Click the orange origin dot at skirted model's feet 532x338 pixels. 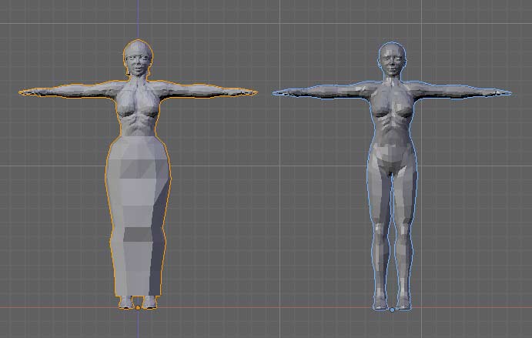[138, 308]
